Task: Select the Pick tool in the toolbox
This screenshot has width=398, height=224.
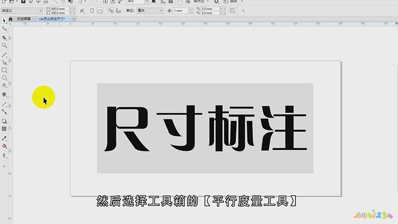Action: pyautogui.click(x=4, y=21)
